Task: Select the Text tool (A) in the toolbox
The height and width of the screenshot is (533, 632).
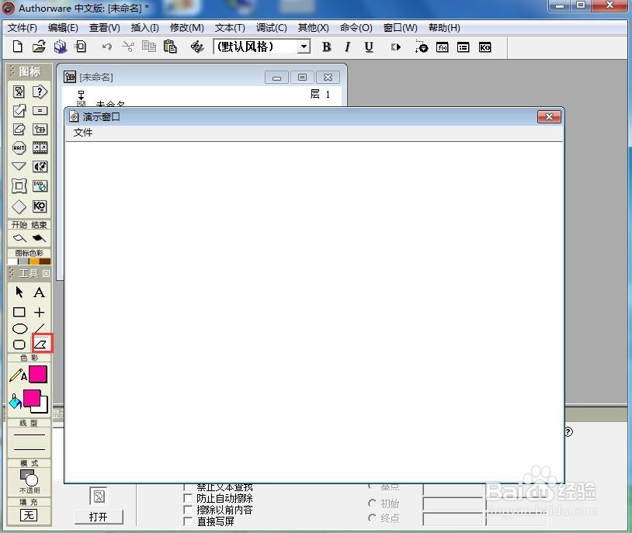Action: coord(39,292)
